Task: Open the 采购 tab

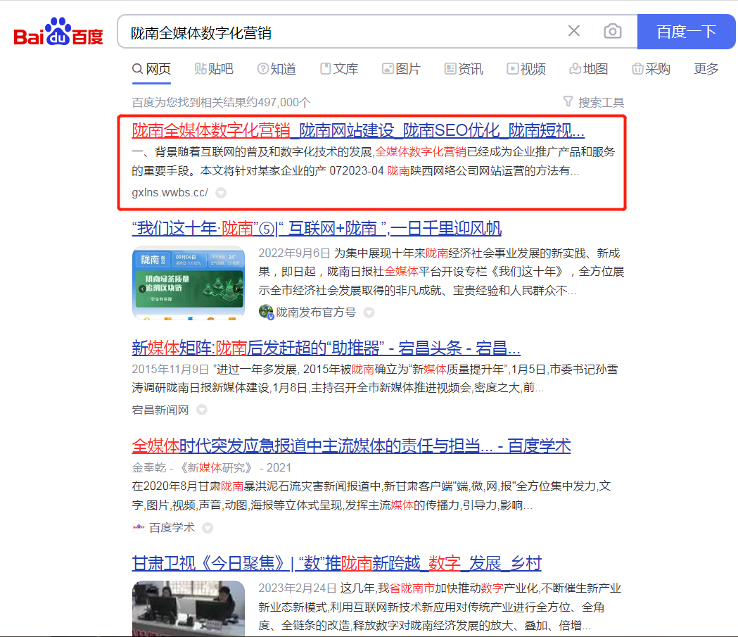Action: pos(651,69)
